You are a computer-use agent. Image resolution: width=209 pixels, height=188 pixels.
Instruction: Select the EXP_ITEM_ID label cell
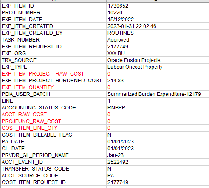[54, 6]
